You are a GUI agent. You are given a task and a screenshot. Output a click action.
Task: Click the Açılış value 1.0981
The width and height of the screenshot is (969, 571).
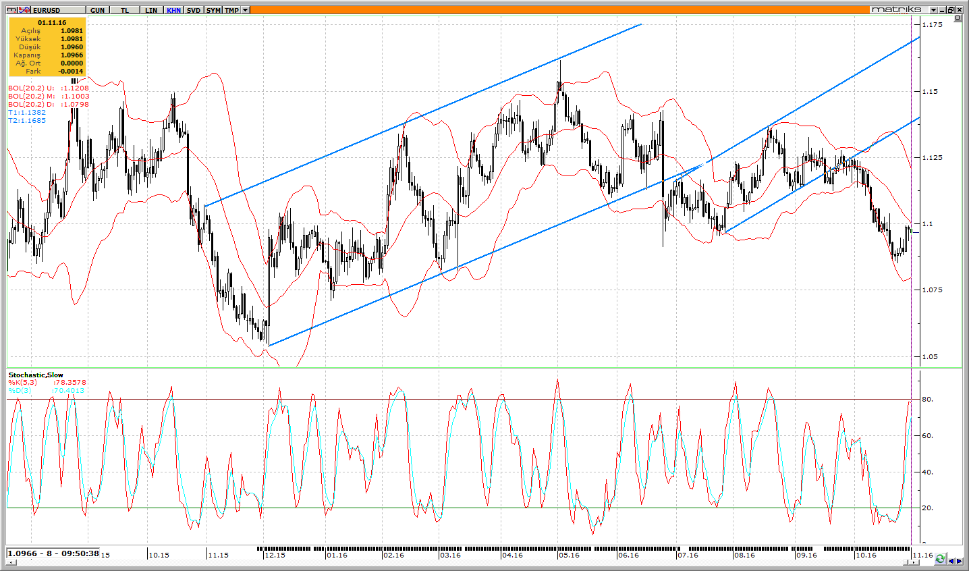coord(72,30)
